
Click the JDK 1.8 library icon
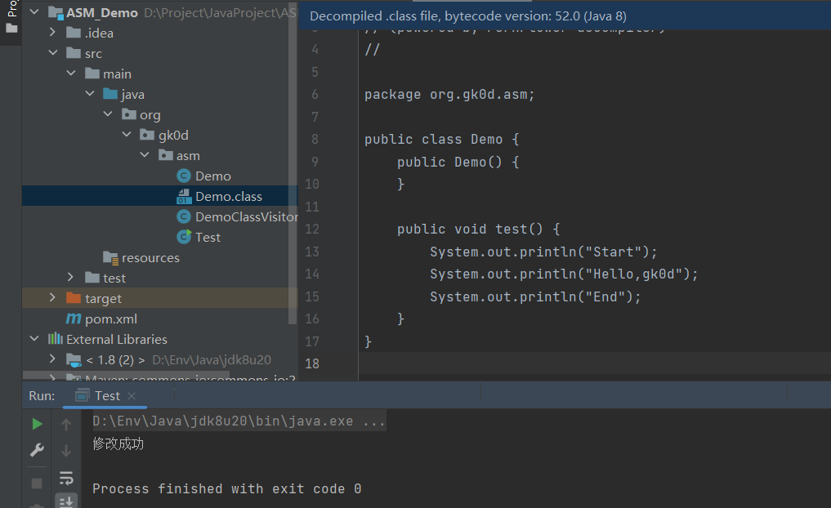(74, 360)
